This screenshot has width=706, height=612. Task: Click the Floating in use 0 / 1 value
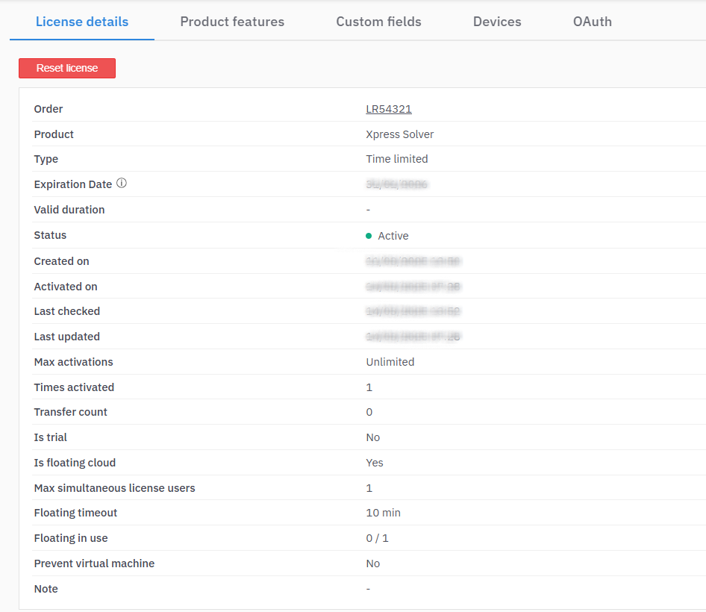377,538
